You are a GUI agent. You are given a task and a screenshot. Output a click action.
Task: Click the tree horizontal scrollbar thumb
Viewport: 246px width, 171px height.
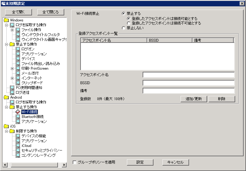(34, 165)
